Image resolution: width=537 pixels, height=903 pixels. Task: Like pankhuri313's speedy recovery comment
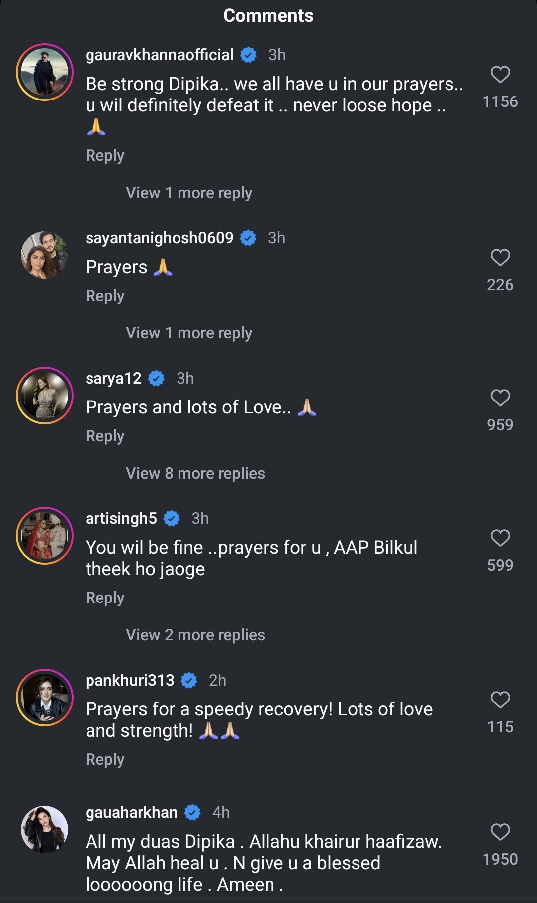tap(500, 700)
